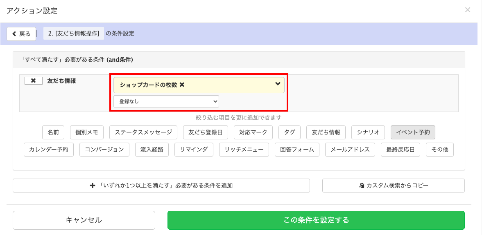The width and height of the screenshot is (482, 235).
Task: Add the 回答フォーム filter item
Action: pyautogui.click(x=297, y=150)
